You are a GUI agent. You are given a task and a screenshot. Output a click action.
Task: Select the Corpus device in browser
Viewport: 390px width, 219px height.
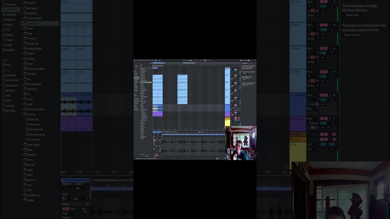tap(143, 84)
